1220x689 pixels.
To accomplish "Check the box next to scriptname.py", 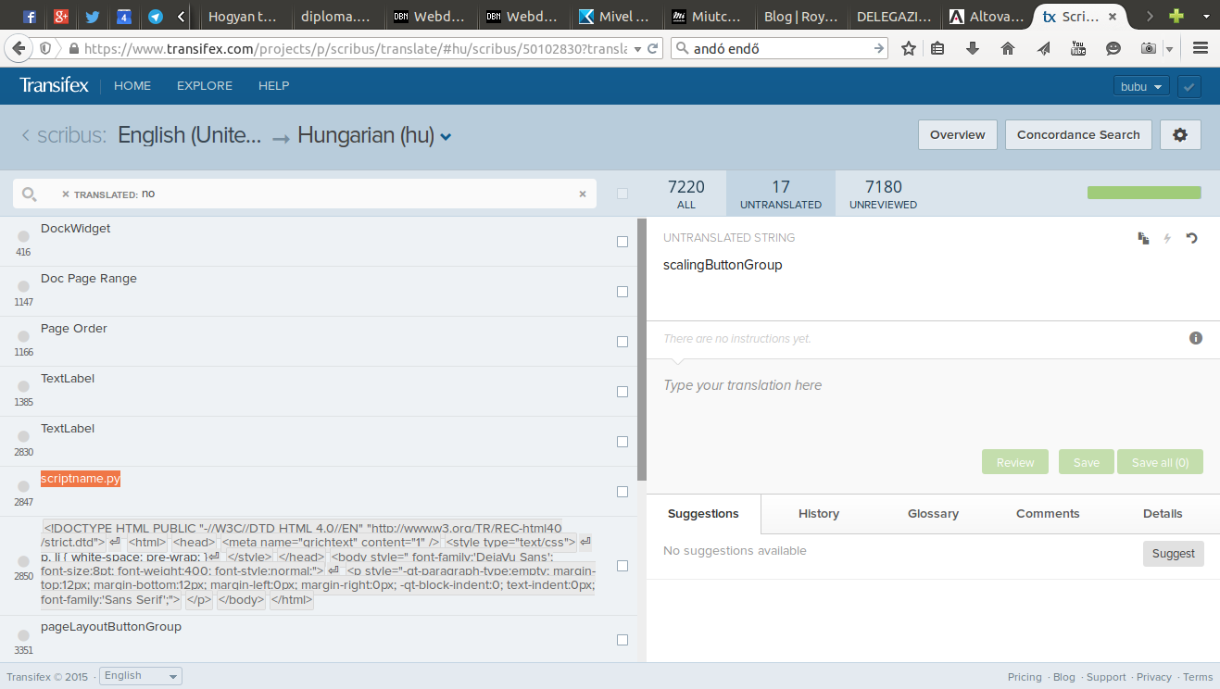I will [623, 492].
